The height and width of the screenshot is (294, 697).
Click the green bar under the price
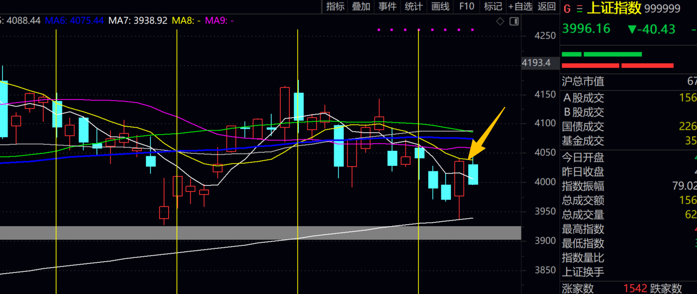point(602,54)
